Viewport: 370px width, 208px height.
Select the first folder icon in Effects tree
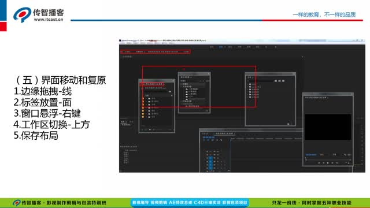(x=186, y=89)
